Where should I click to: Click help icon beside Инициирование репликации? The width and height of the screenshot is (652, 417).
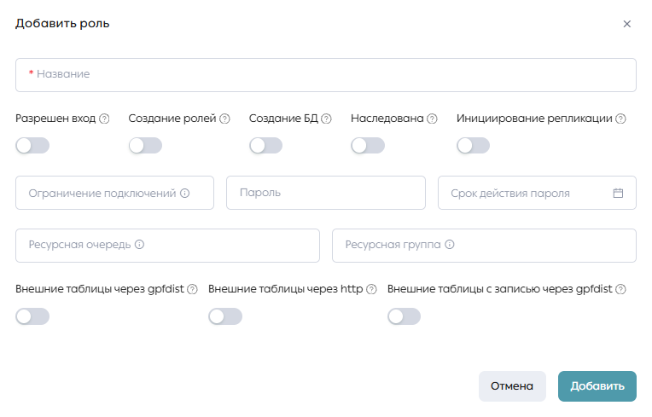pyautogui.click(x=620, y=119)
